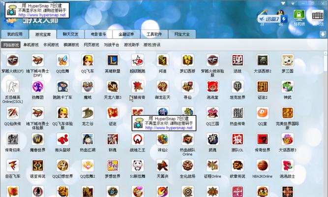The height and width of the screenshot is (197, 328).
Task: Select the 热血传奇 game icon
Action: tap(238, 113)
